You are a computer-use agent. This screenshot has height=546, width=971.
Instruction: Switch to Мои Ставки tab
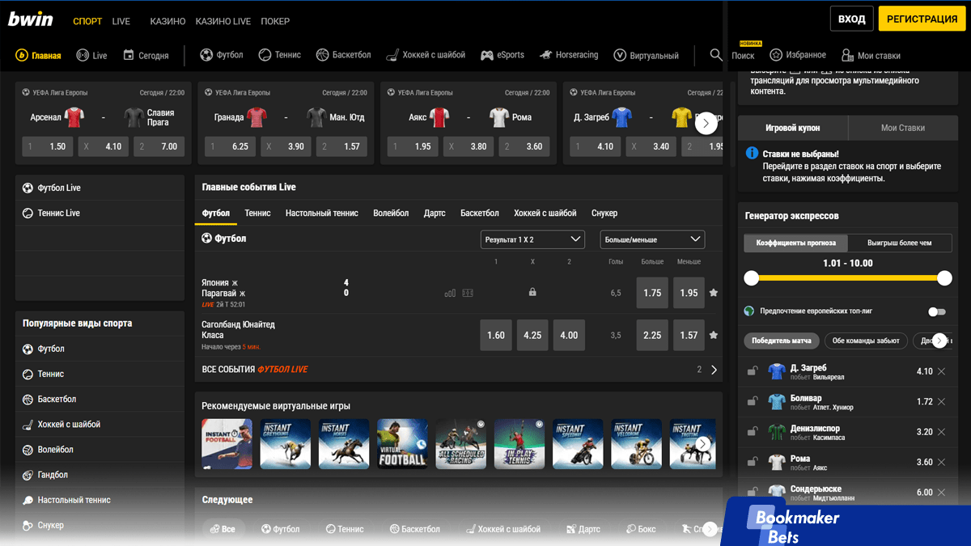[x=902, y=128]
